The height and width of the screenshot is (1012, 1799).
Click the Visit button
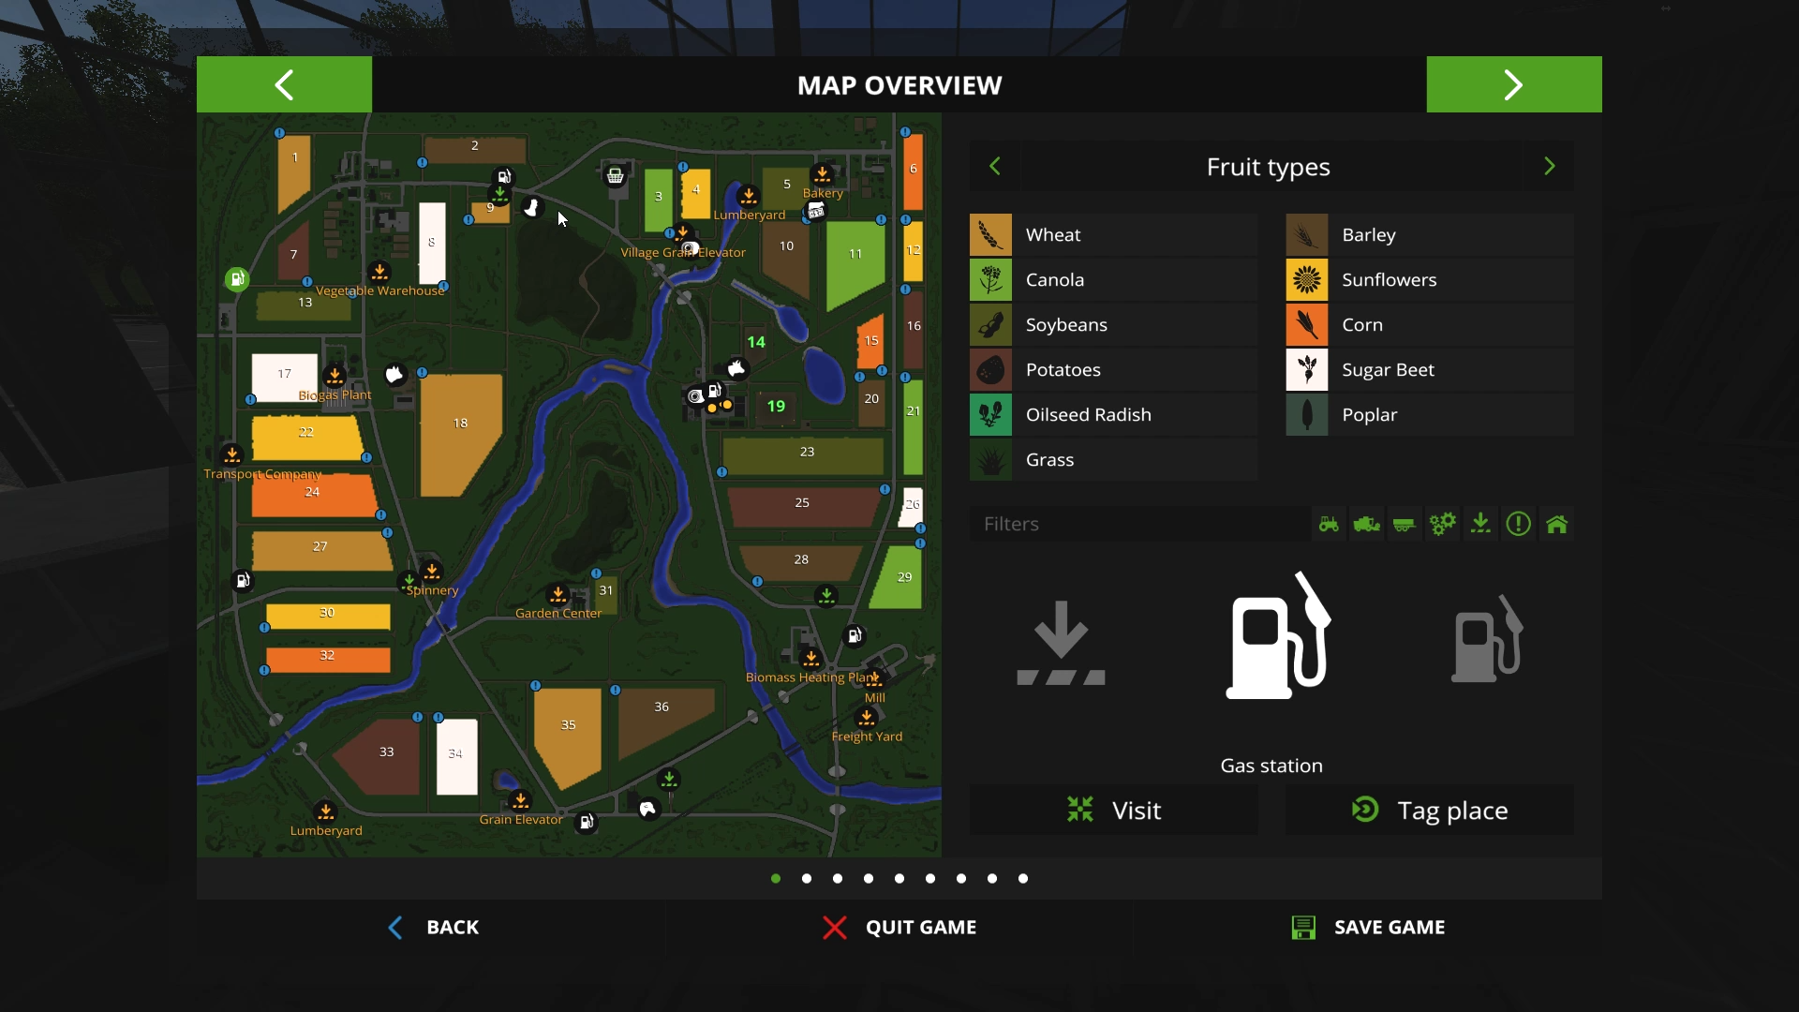(x=1113, y=810)
